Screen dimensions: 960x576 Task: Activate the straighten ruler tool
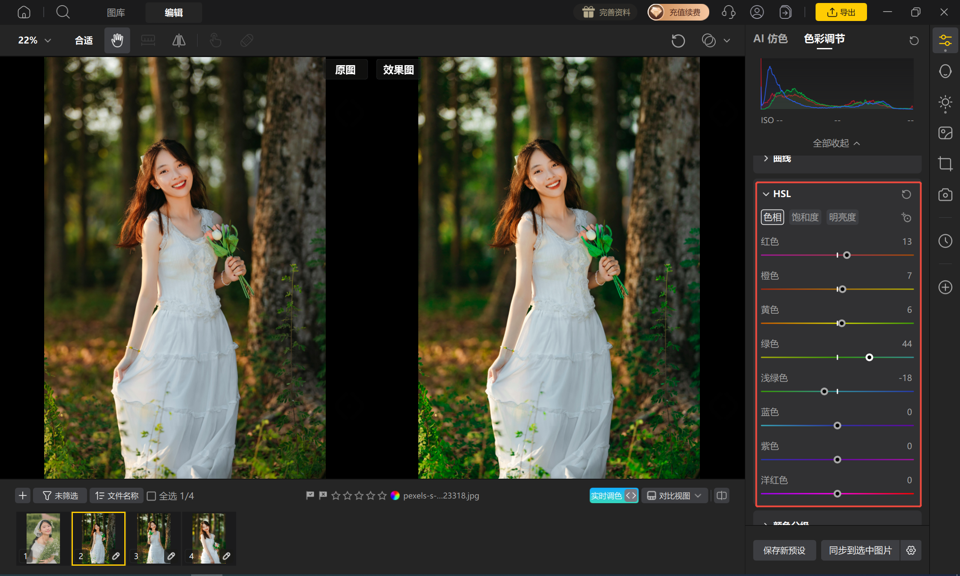coord(148,40)
